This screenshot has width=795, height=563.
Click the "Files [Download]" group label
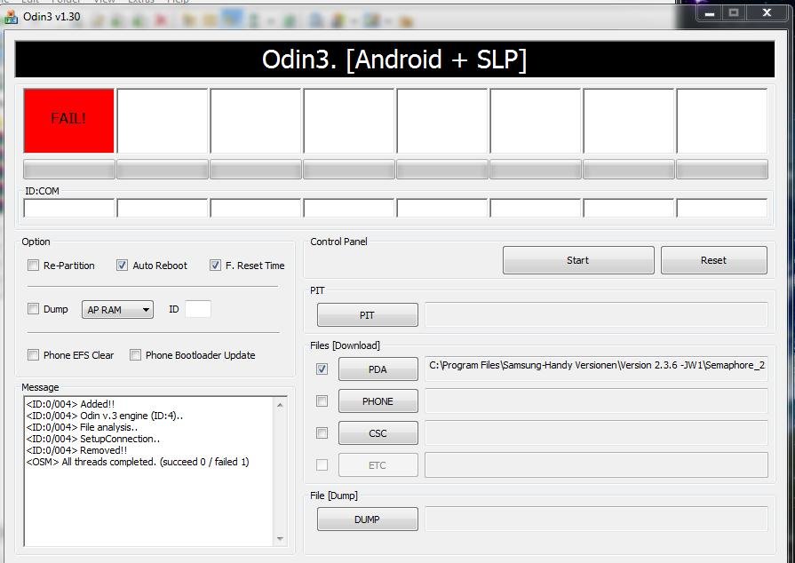pyautogui.click(x=345, y=345)
